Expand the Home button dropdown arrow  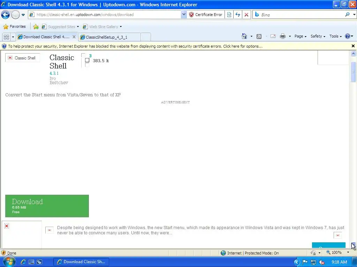(251, 36)
